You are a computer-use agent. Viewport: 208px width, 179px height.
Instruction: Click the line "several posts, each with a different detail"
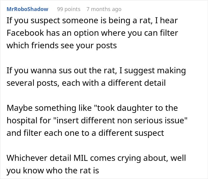coord(86,84)
